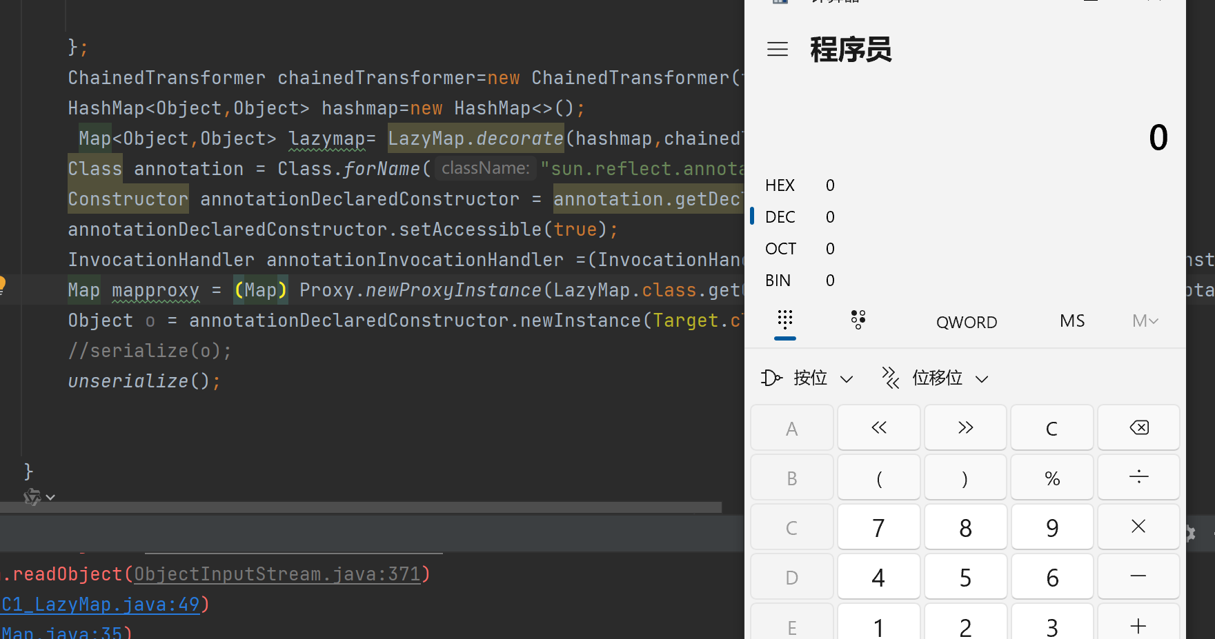
Task: Expand the 按位 bitwise dropdown
Action: coord(807,378)
